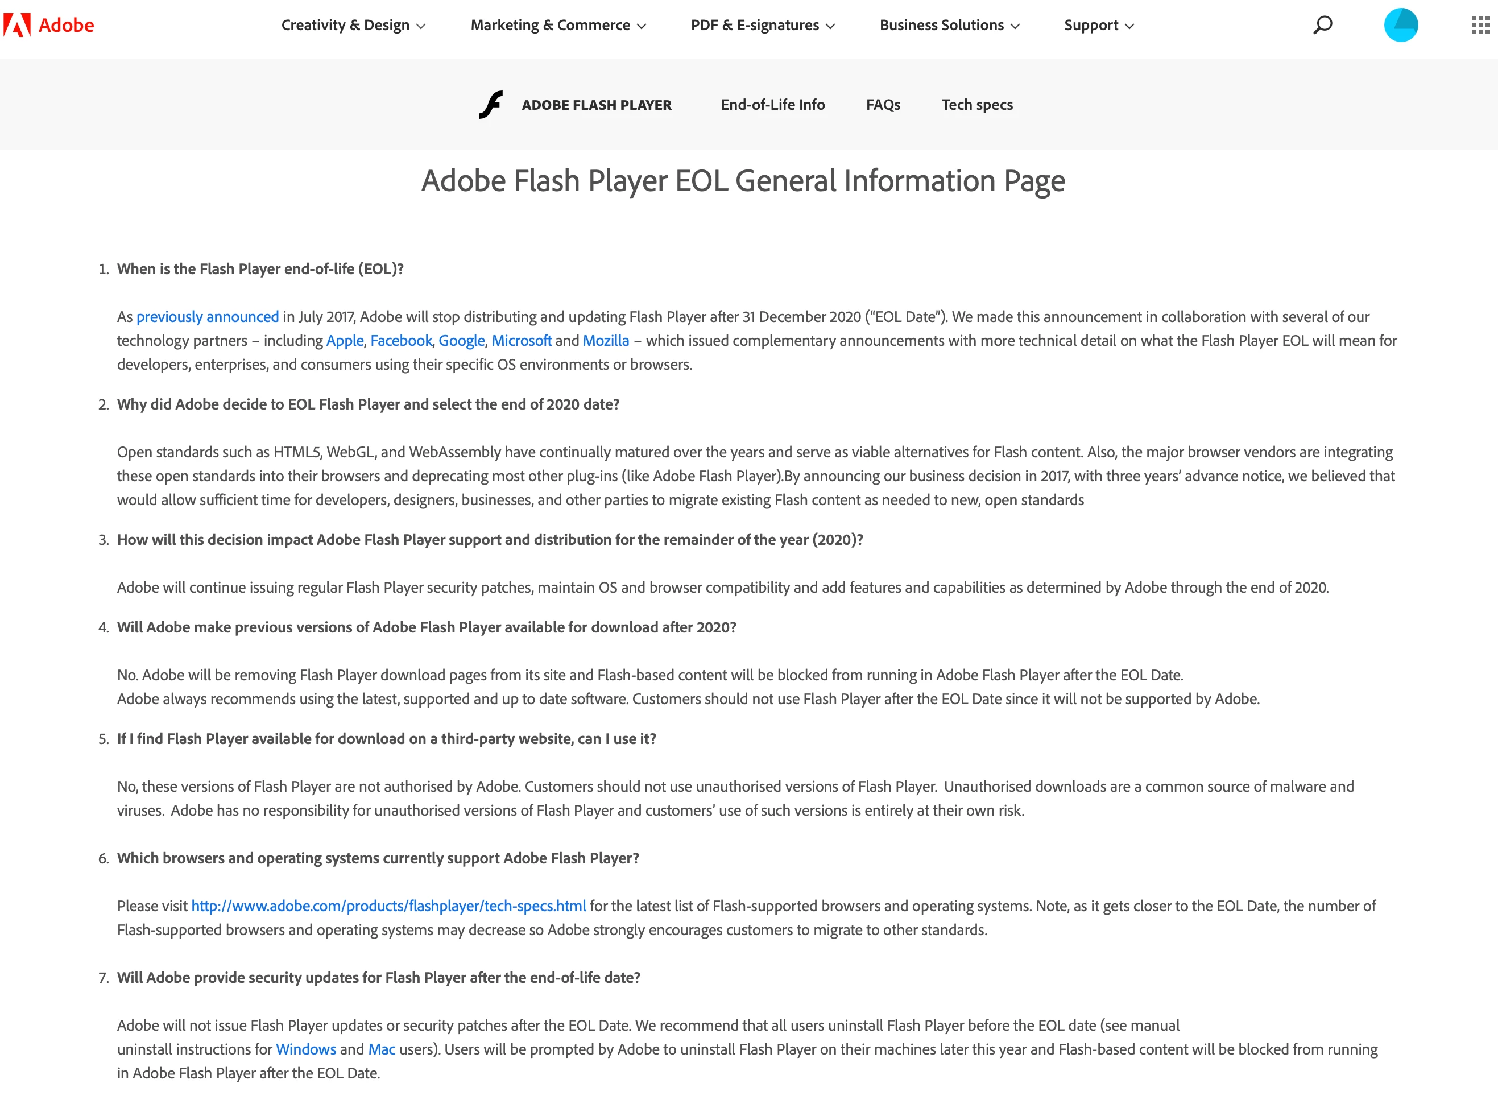
Task: Open the Support dropdown
Action: [x=1098, y=26]
